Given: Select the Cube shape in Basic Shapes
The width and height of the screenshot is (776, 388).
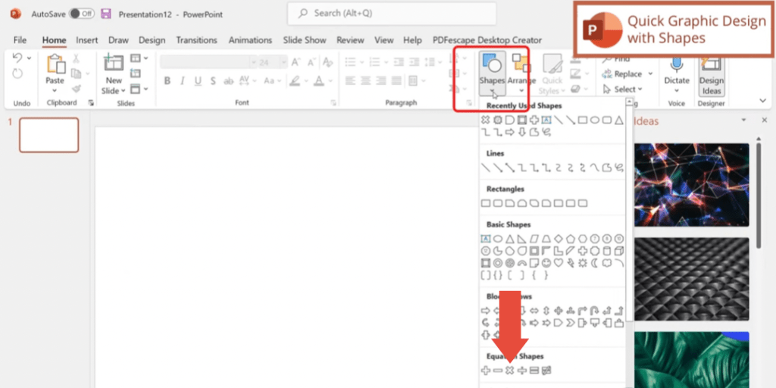Looking at the screenshot, I should 618,251.
